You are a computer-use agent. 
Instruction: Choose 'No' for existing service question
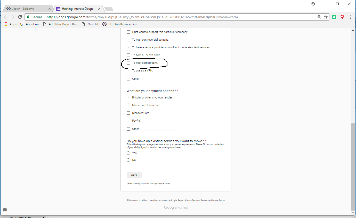point(128,160)
